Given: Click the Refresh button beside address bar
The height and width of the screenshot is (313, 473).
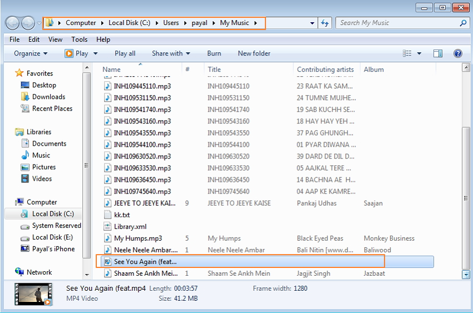Looking at the screenshot, I should coord(326,23).
